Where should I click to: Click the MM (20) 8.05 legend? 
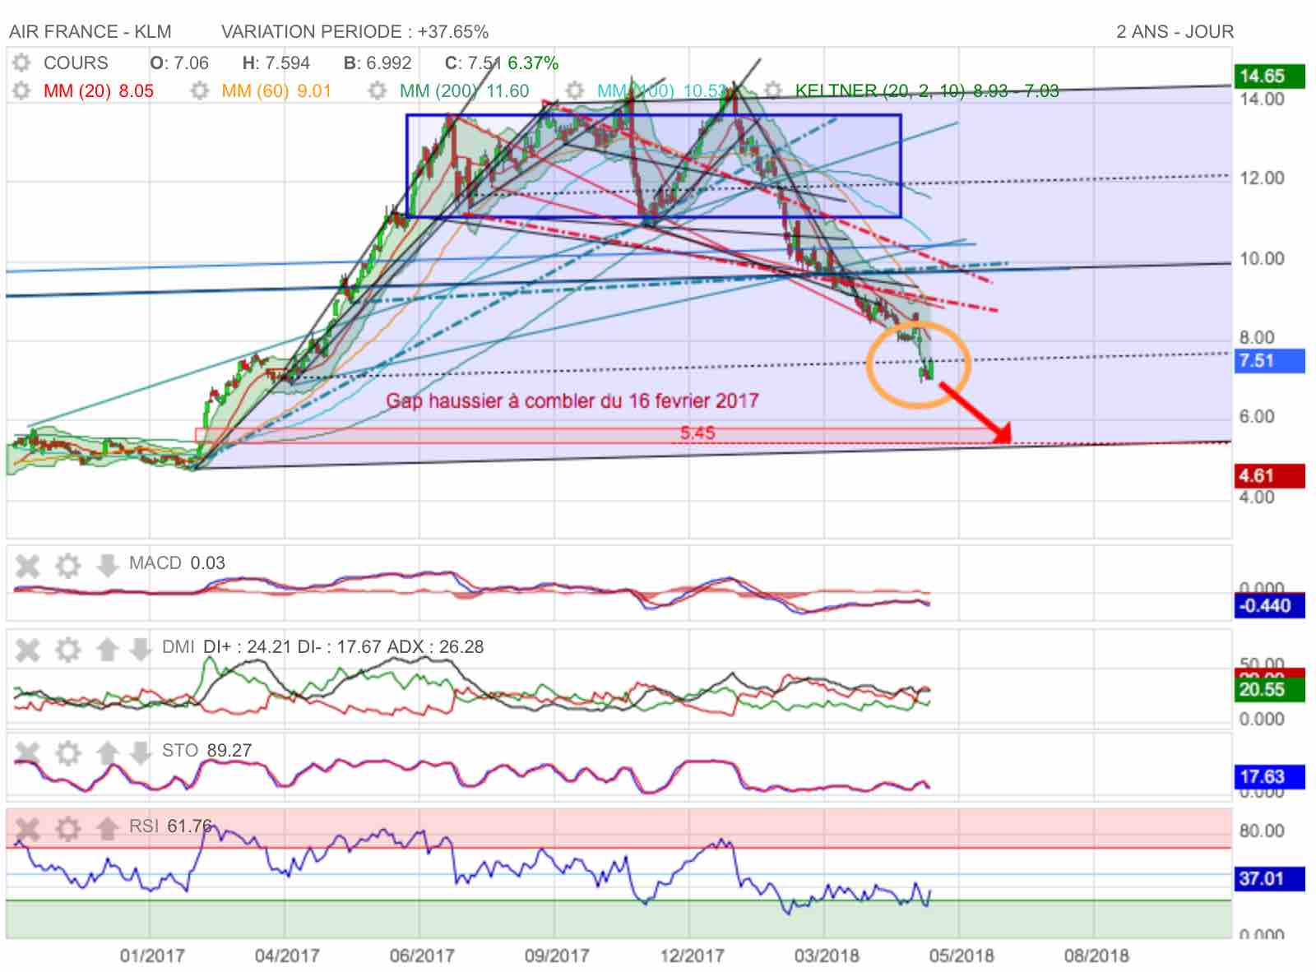[x=99, y=91]
